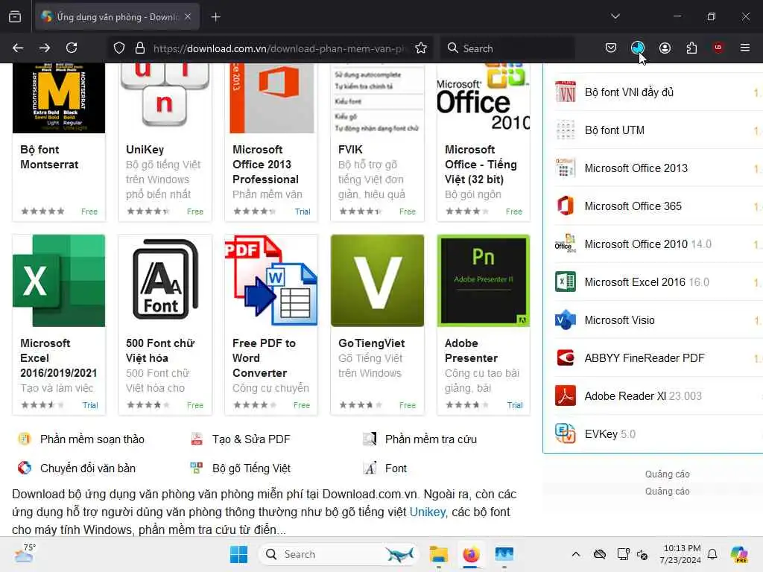Image resolution: width=763 pixels, height=572 pixels.
Task: Open the uBlock Origin extension icon
Action: click(x=718, y=48)
